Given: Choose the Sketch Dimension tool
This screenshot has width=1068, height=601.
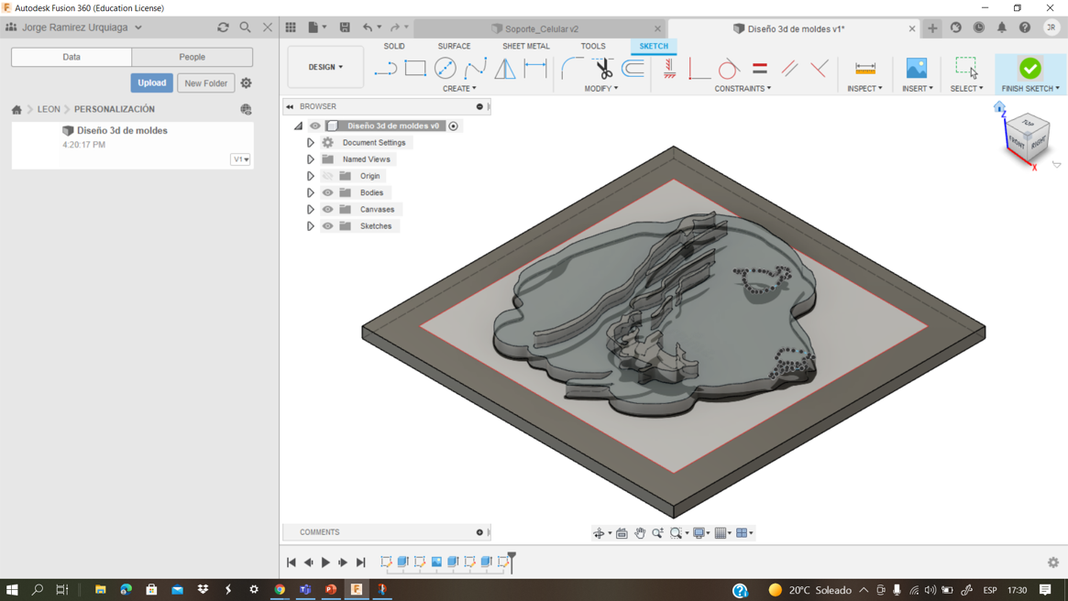Looking at the screenshot, I should pos(535,69).
